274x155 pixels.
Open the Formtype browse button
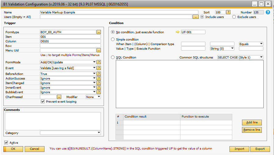coord(99,32)
